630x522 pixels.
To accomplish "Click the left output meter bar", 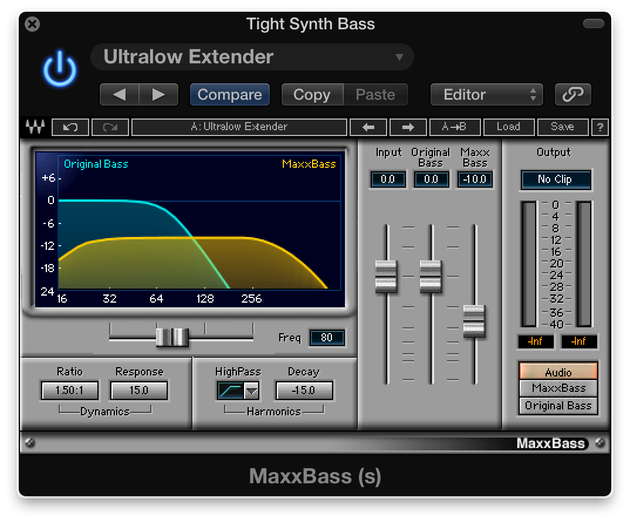I will (x=529, y=264).
